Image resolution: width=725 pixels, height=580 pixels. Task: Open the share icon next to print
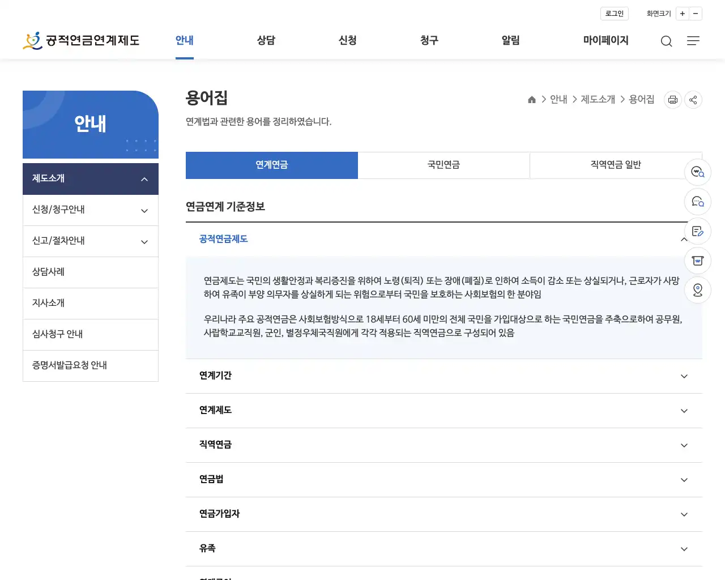(x=693, y=99)
